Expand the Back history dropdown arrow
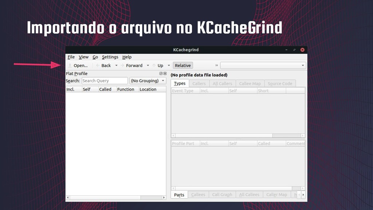The width and height of the screenshot is (373, 210). [x=116, y=66]
